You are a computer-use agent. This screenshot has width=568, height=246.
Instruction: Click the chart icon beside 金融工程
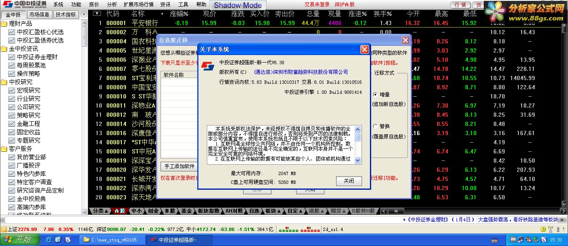(x=12, y=124)
